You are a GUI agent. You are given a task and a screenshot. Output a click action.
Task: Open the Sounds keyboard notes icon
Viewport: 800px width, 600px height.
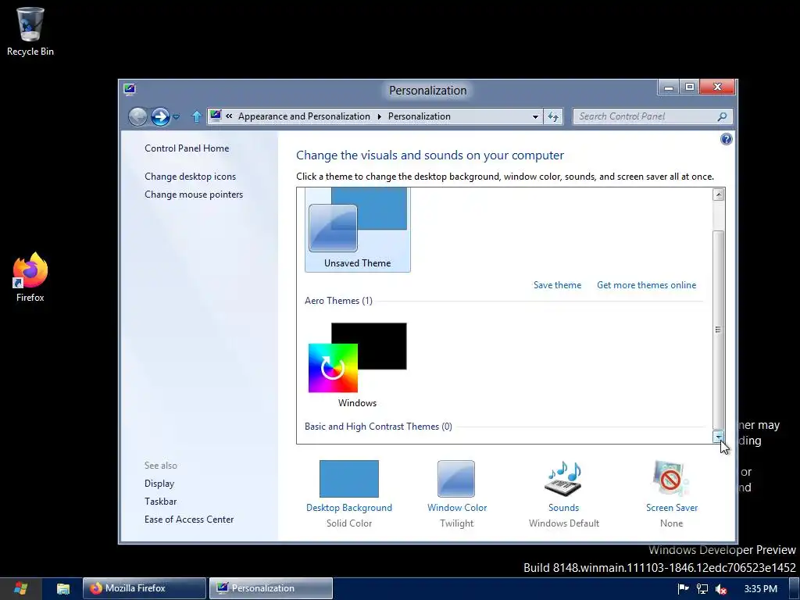564,479
